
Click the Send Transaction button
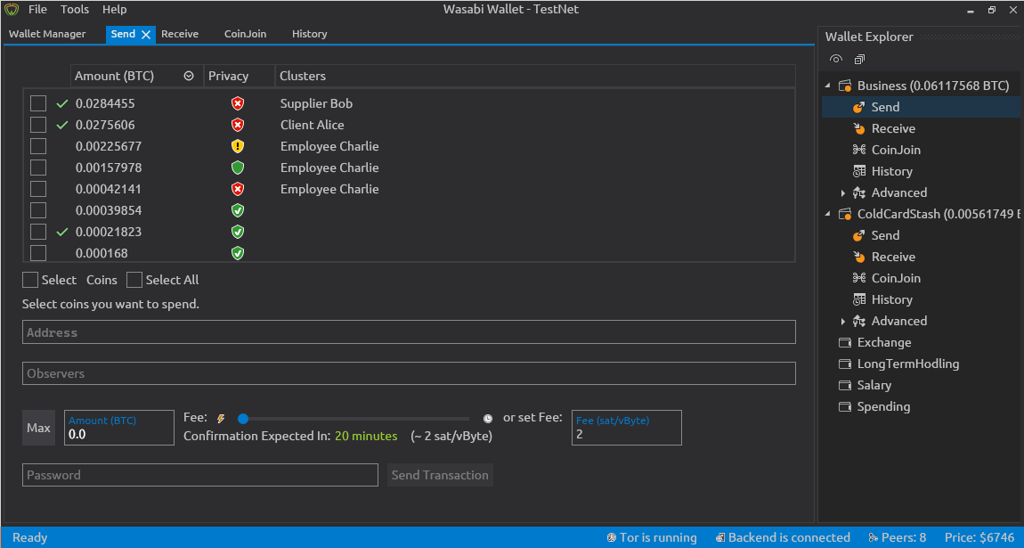440,475
